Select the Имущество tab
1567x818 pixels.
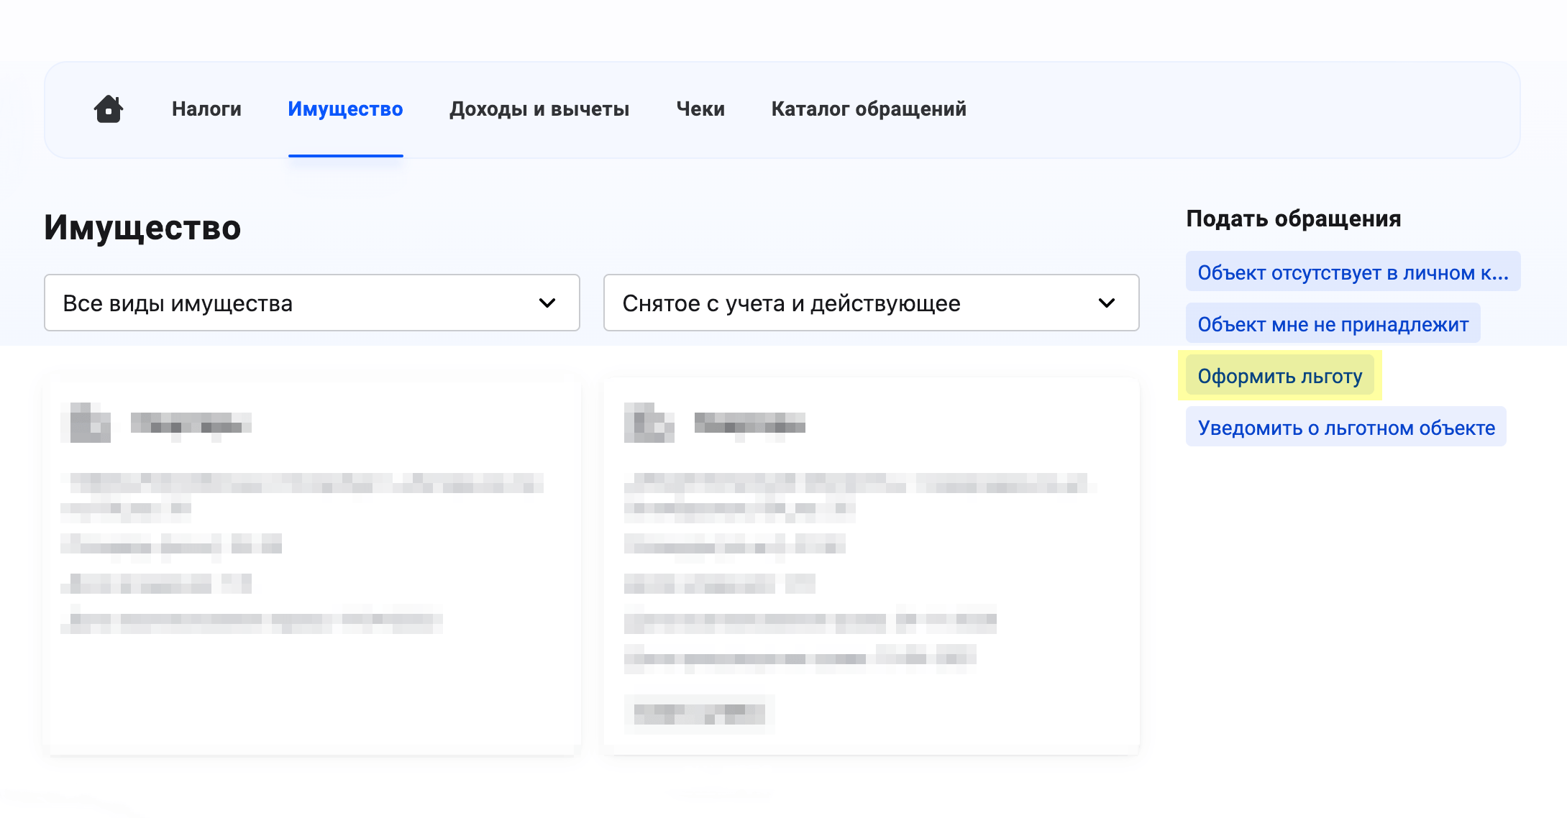pos(345,109)
